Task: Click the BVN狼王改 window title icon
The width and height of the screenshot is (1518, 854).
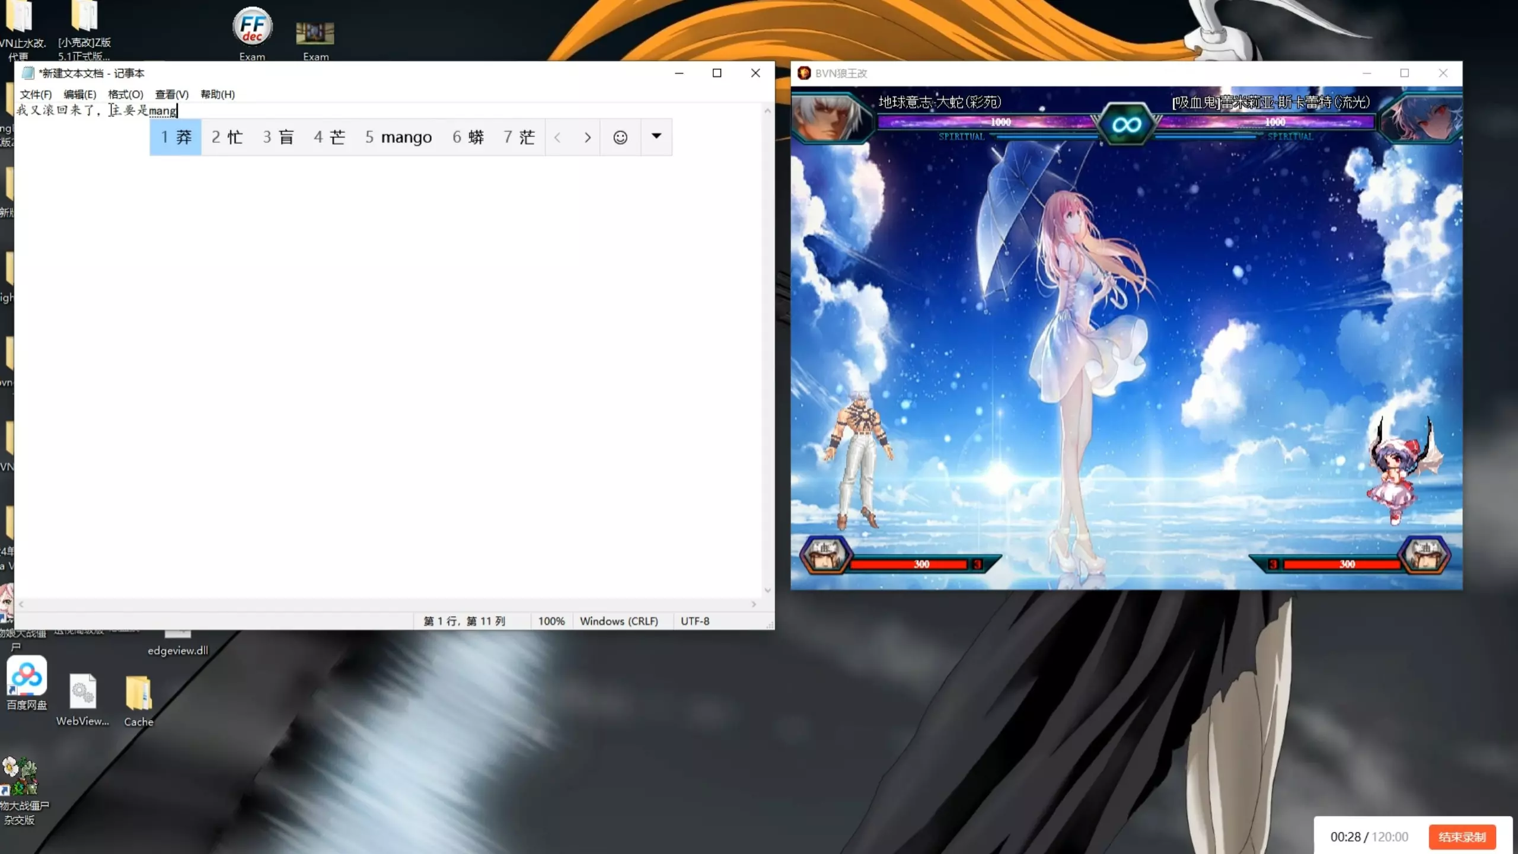Action: click(x=804, y=73)
